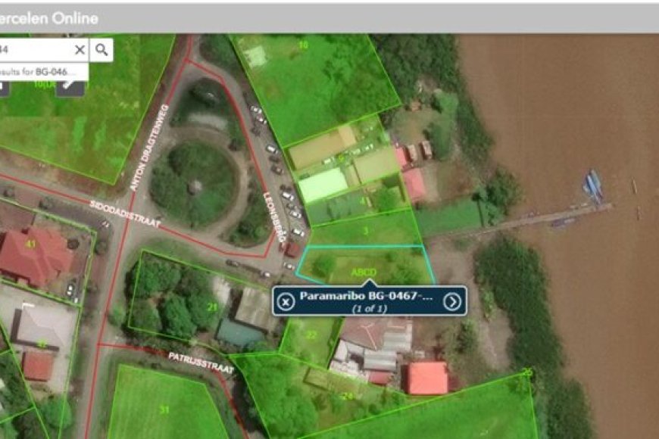Click the Patrusstraat street label
Viewport: 659px width, 439px height.
point(201,363)
